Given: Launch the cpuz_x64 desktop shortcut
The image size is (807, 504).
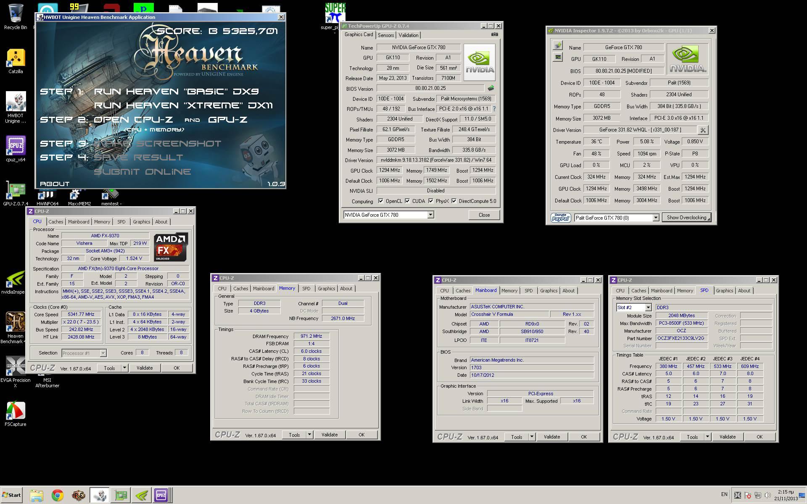Looking at the screenshot, I should point(16,149).
